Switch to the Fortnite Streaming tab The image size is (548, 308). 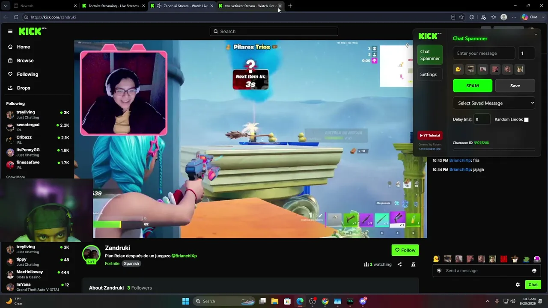[114, 6]
